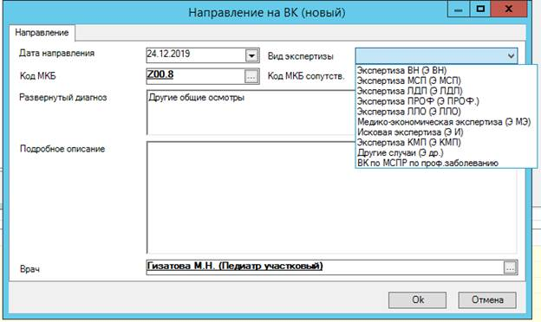
Task: Click the Код МКБ field showing Z00.8
Action: tap(196, 76)
